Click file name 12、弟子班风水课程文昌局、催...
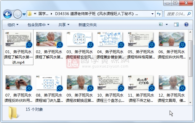195x123 pixels. point(172,98)
